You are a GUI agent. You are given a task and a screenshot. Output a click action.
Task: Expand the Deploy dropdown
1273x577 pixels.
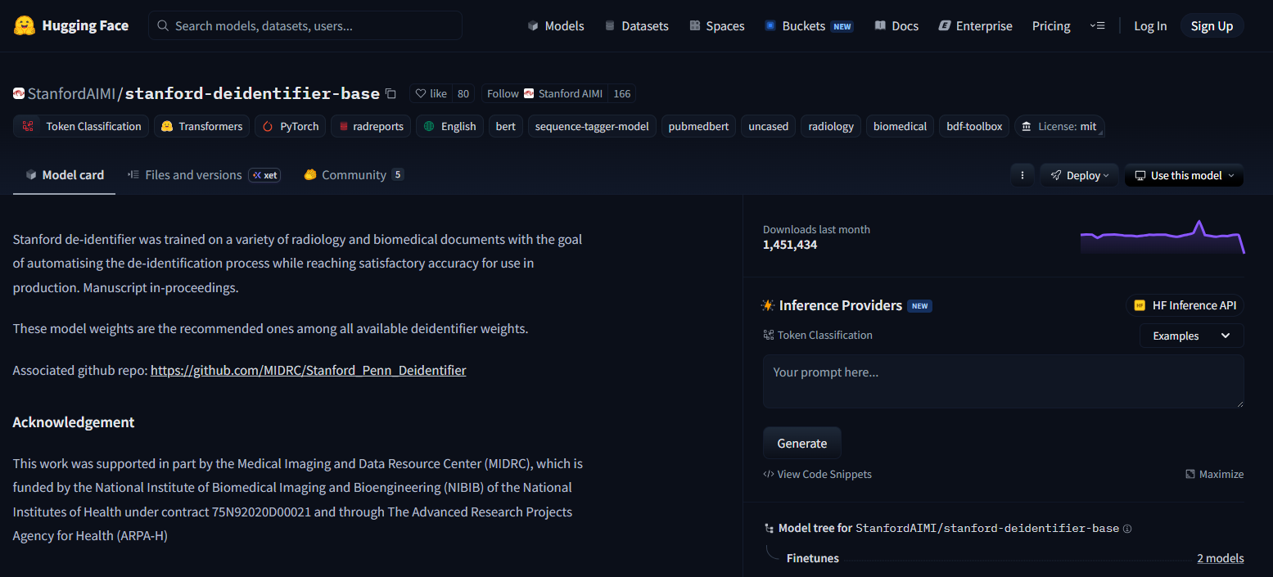pyautogui.click(x=1079, y=175)
